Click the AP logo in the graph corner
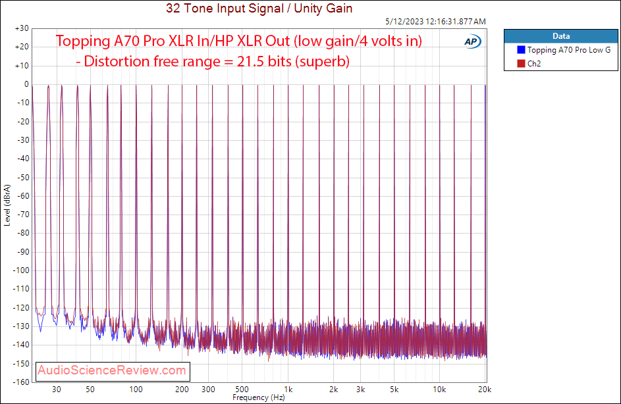This screenshot has width=621, height=404. pos(472,41)
